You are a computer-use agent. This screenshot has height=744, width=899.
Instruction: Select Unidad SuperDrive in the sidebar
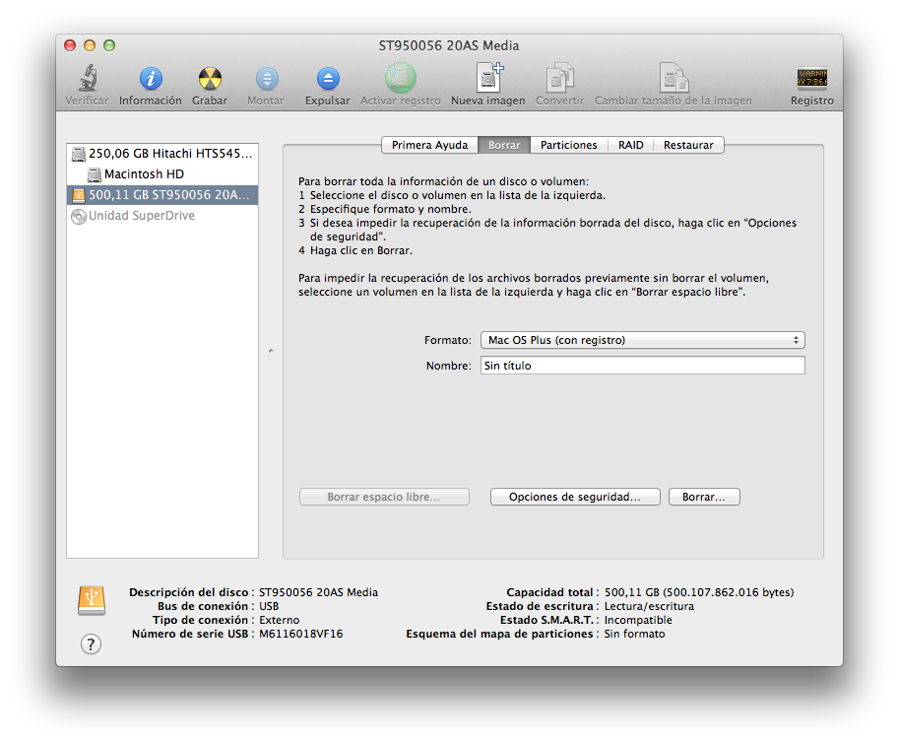tap(142, 216)
